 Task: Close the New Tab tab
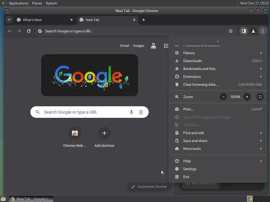tap(134, 20)
